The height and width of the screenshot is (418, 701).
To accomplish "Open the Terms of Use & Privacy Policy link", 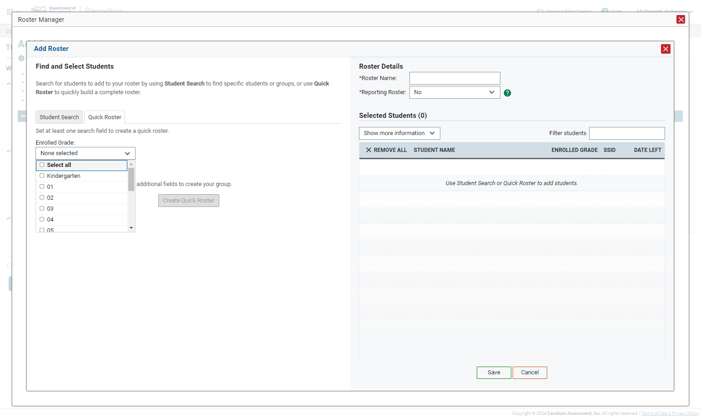I will (670, 413).
